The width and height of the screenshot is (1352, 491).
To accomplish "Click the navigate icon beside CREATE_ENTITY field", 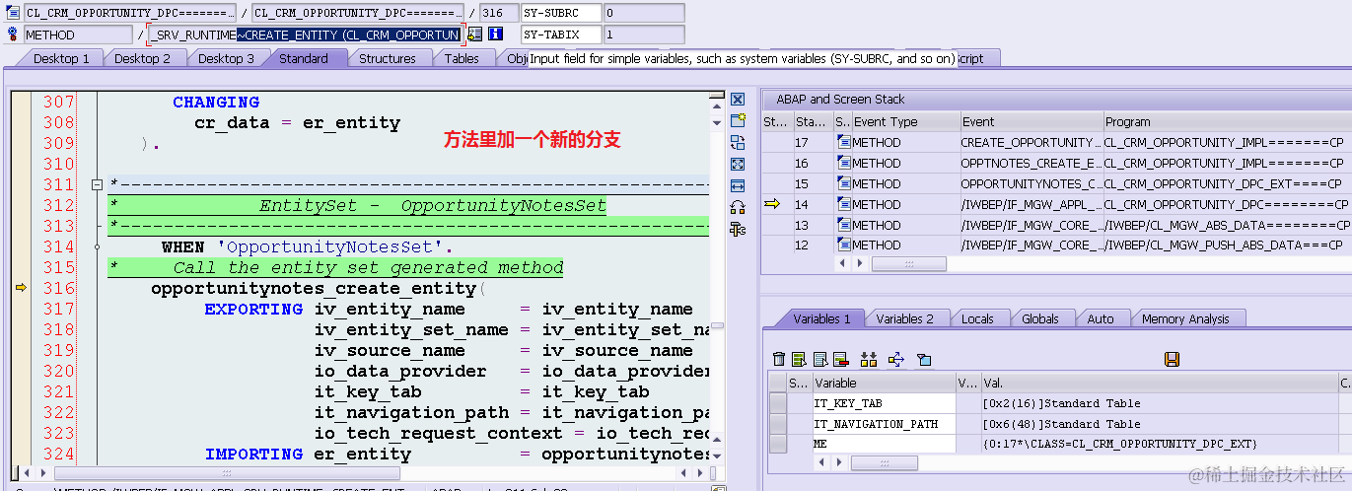I will (475, 35).
